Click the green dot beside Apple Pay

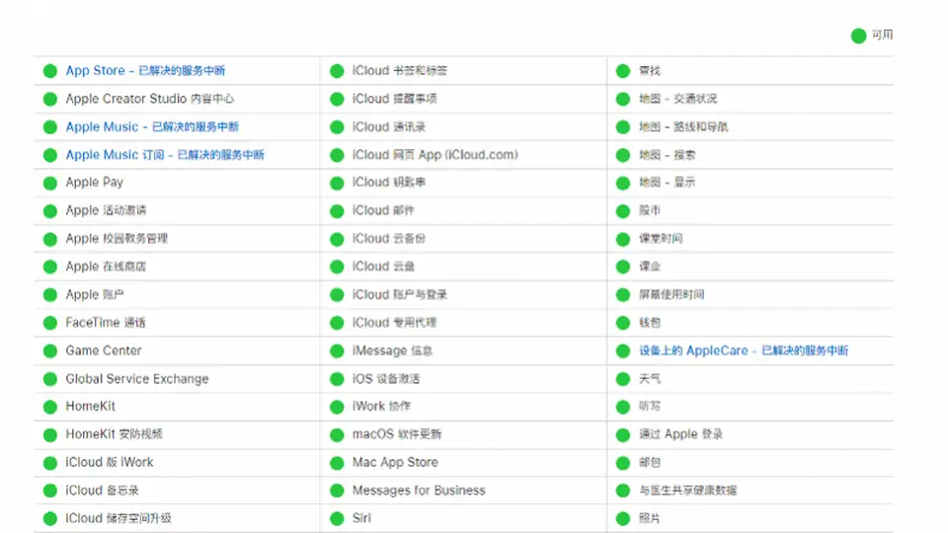(x=50, y=184)
